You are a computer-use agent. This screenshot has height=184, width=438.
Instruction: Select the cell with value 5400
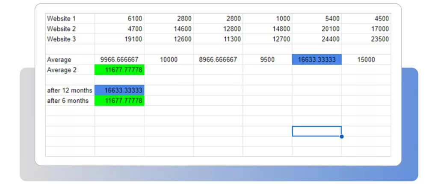[x=317, y=19]
